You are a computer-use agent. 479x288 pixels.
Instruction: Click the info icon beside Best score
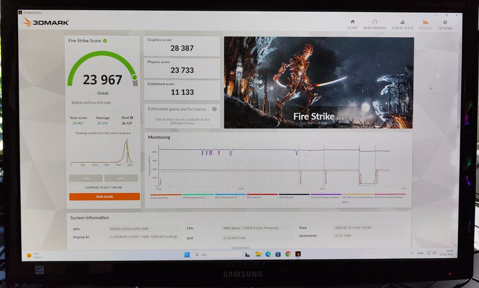pyautogui.click(x=132, y=117)
